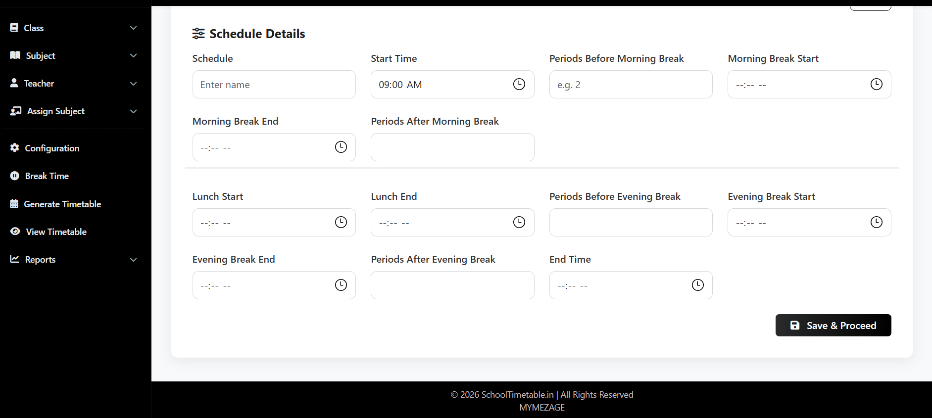Go to Break Time page
Screen dimensions: 932x418
tap(47, 176)
